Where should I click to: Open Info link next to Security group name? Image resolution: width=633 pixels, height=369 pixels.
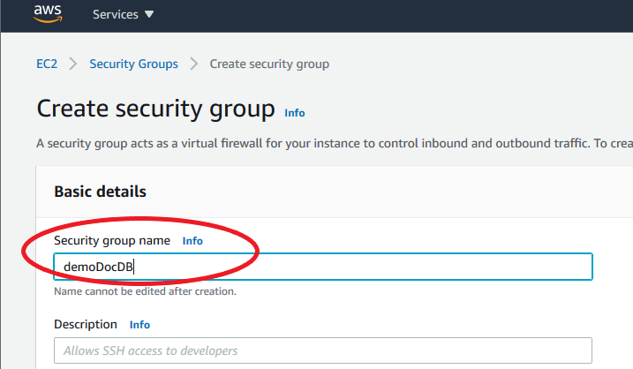192,240
